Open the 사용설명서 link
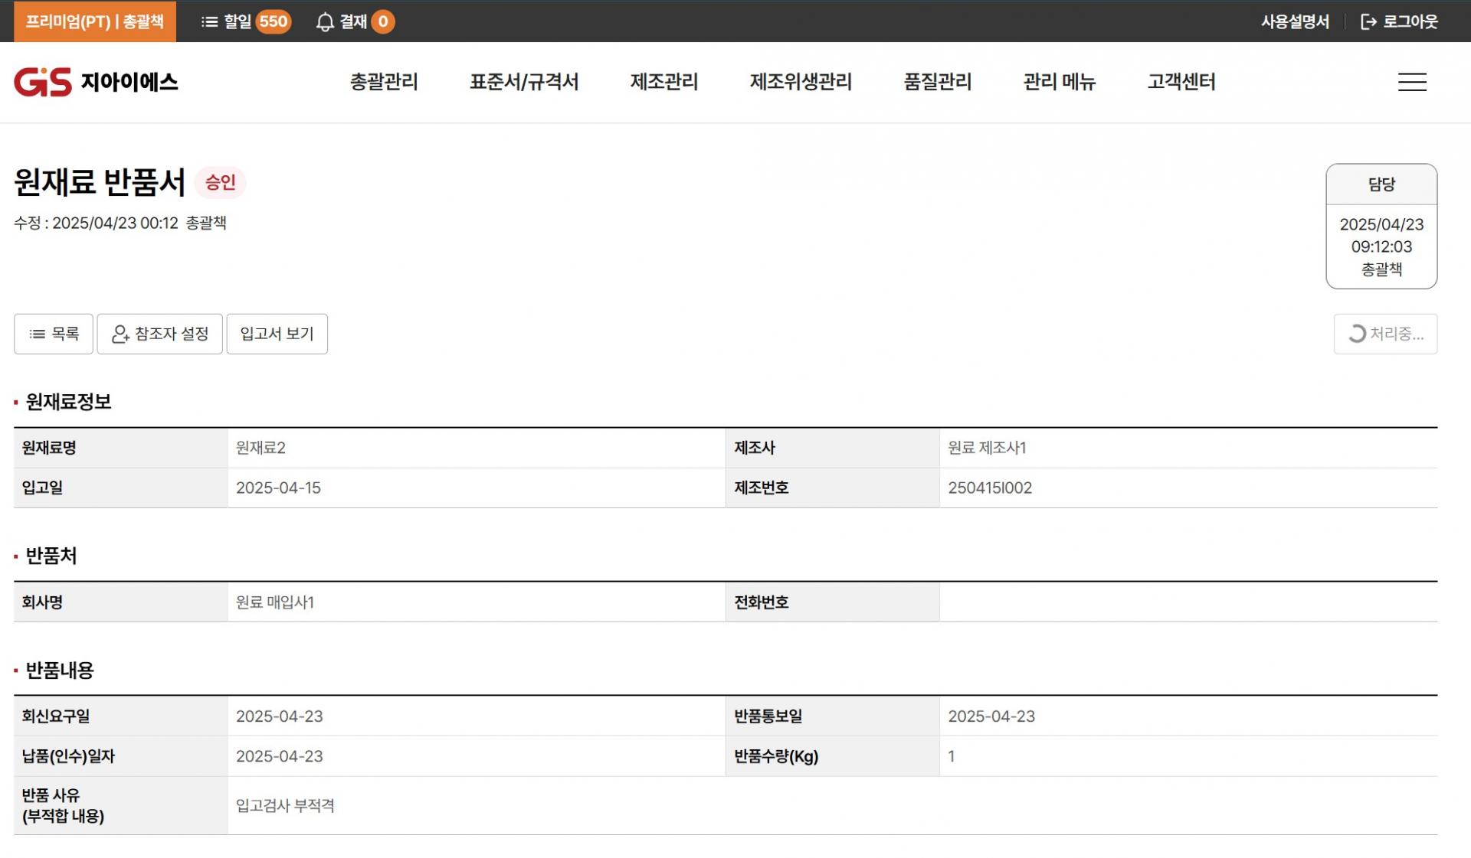1471x858 pixels. [x=1295, y=22]
